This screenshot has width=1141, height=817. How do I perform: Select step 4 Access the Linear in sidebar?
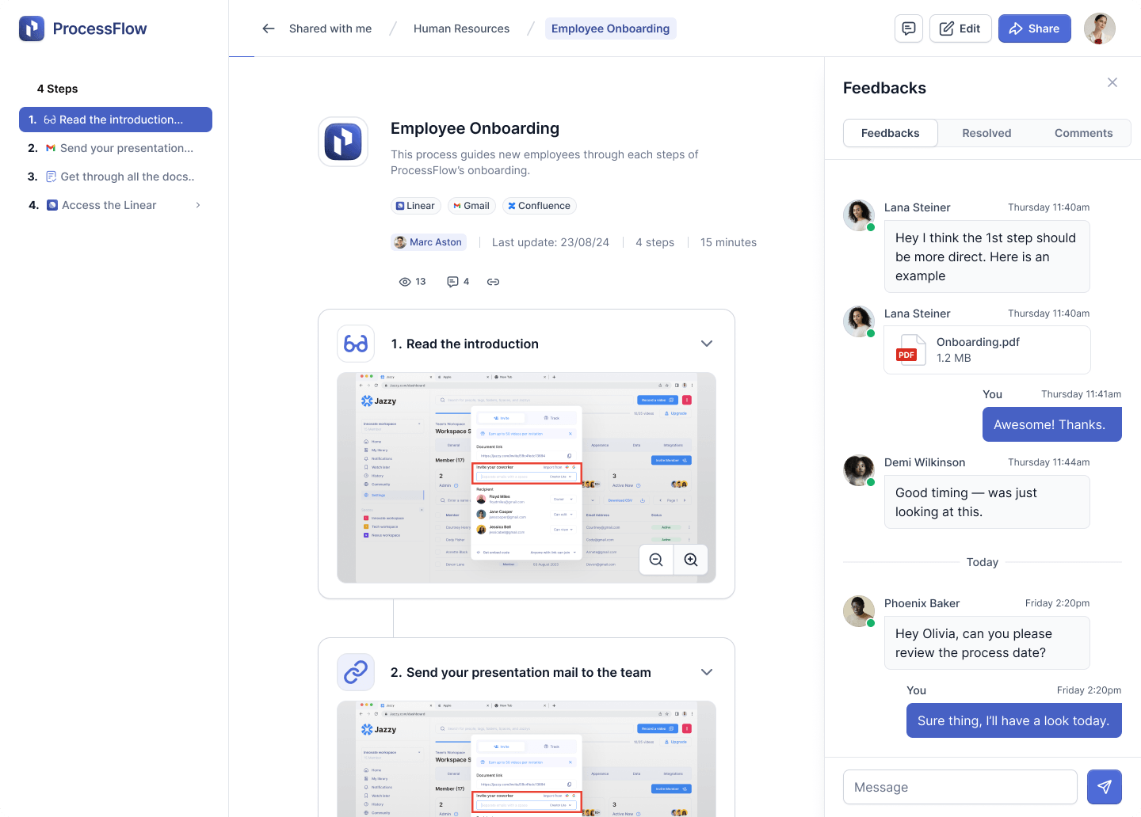[116, 205]
